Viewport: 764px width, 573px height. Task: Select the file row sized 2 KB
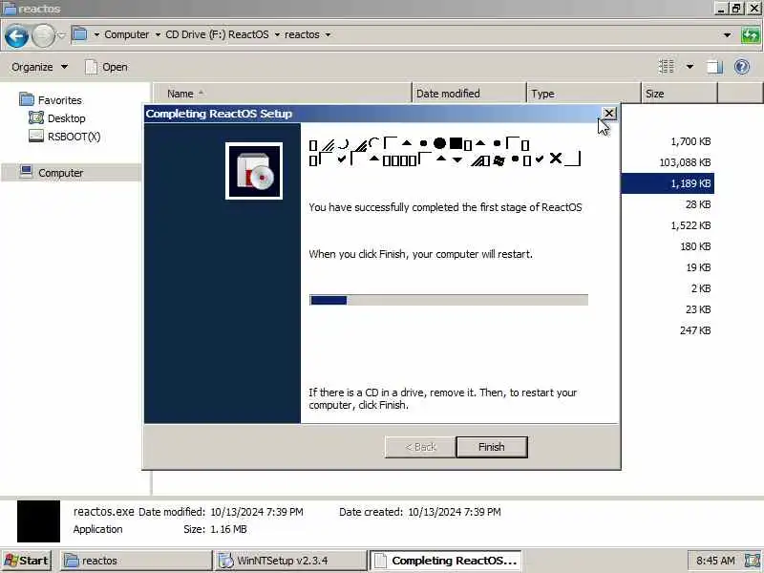(x=701, y=288)
